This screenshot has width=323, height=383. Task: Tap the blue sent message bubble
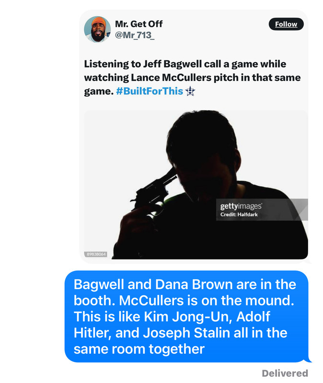pyautogui.click(x=186, y=316)
